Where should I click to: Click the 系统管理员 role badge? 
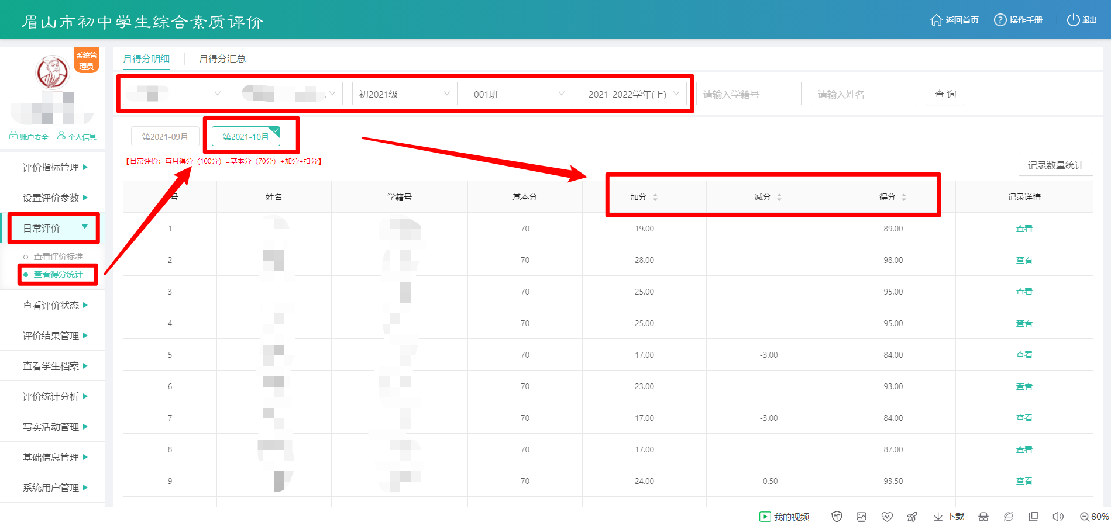point(87,60)
